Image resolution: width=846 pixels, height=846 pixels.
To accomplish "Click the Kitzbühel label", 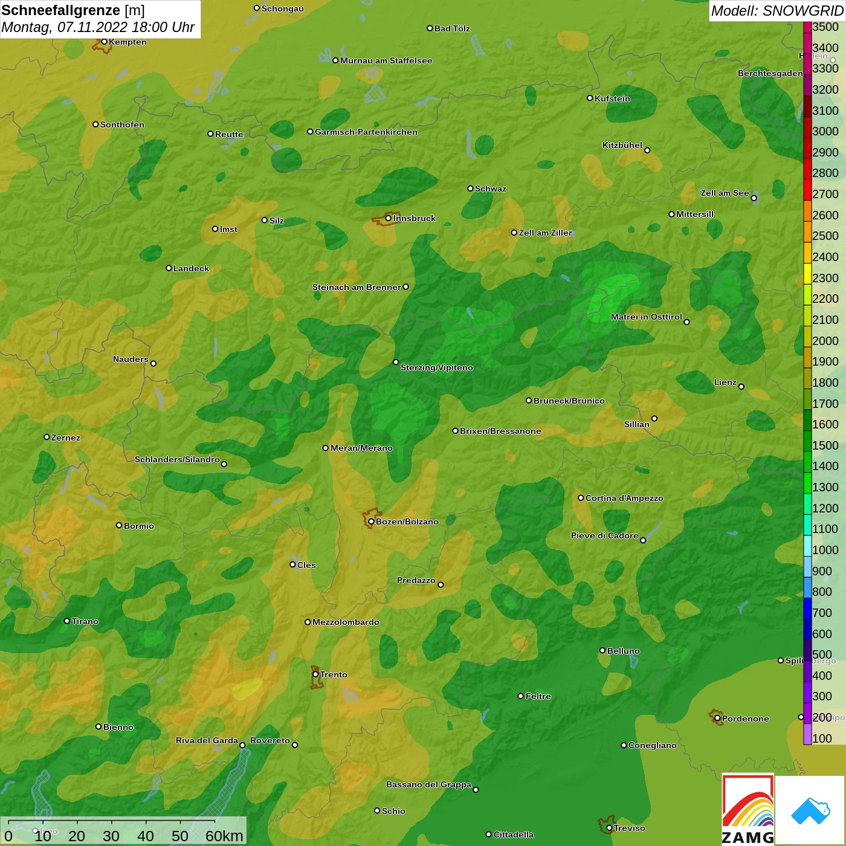I will 622,145.
